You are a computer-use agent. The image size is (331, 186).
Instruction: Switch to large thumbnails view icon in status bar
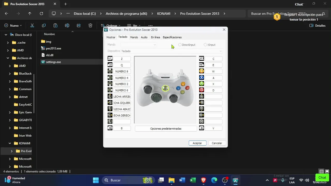pyautogui.click(x=327, y=172)
